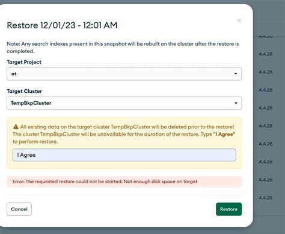Close the restore dialog using the X

(x=239, y=21)
